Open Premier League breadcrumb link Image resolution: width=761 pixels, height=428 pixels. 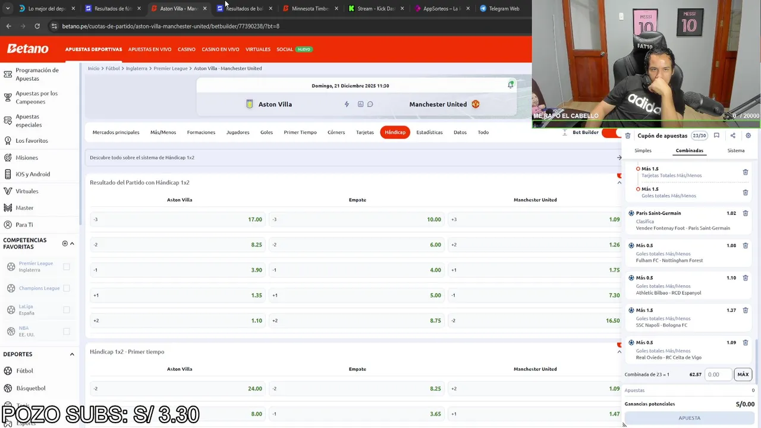[171, 68]
